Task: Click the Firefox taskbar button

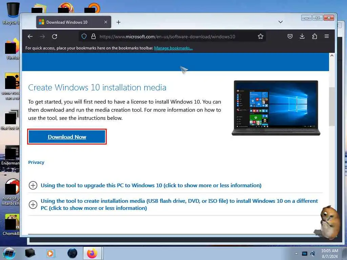Action: tap(92, 253)
